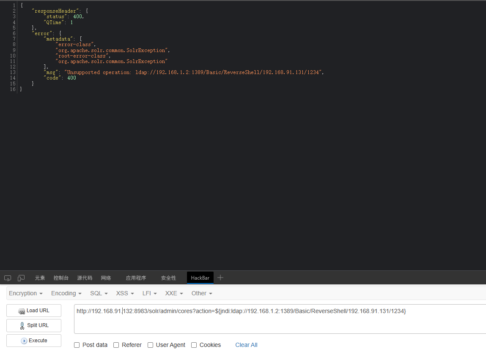This screenshot has width=486, height=363.
Task: Toggle device emulation icon in DevTools
Action: pos(21,278)
